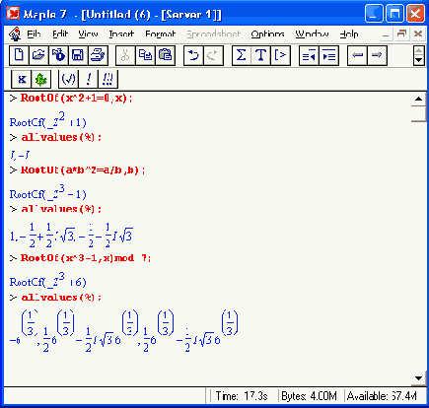This screenshot has width=429, height=408.
Task: Insert Maple input using the Sigma icon
Action: (242, 55)
